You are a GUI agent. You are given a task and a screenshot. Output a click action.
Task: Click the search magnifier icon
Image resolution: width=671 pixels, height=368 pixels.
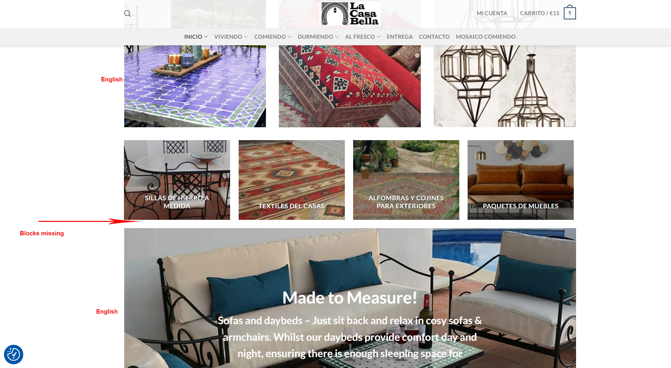point(127,13)
